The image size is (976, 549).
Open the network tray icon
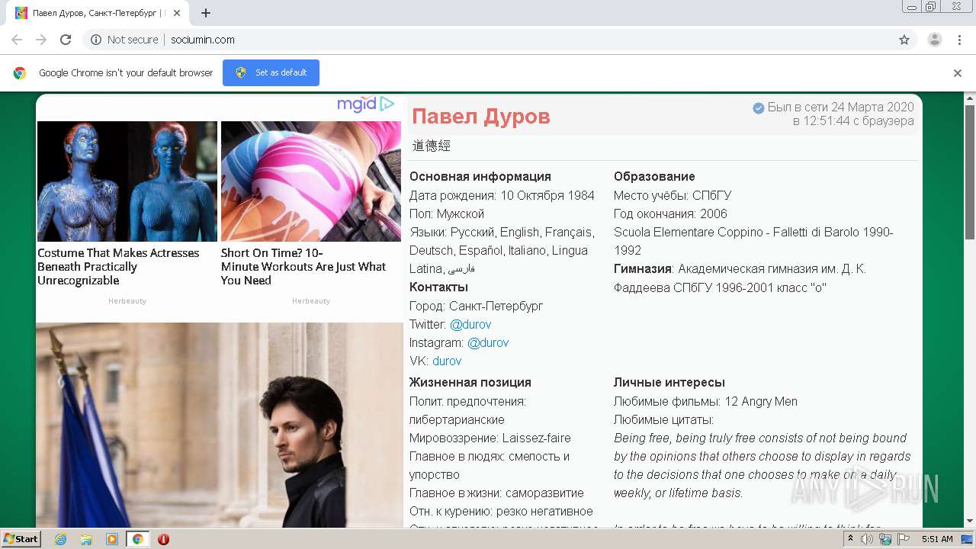[x=885, y=539]
